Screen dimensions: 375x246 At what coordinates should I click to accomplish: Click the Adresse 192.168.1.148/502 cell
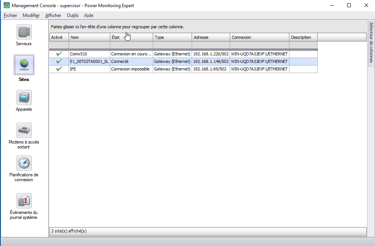211,61
